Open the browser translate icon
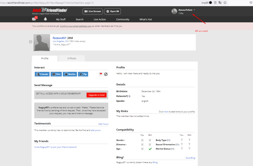Image resolution: width=253 pixels, height=166 pixels. tap(220, 3)
